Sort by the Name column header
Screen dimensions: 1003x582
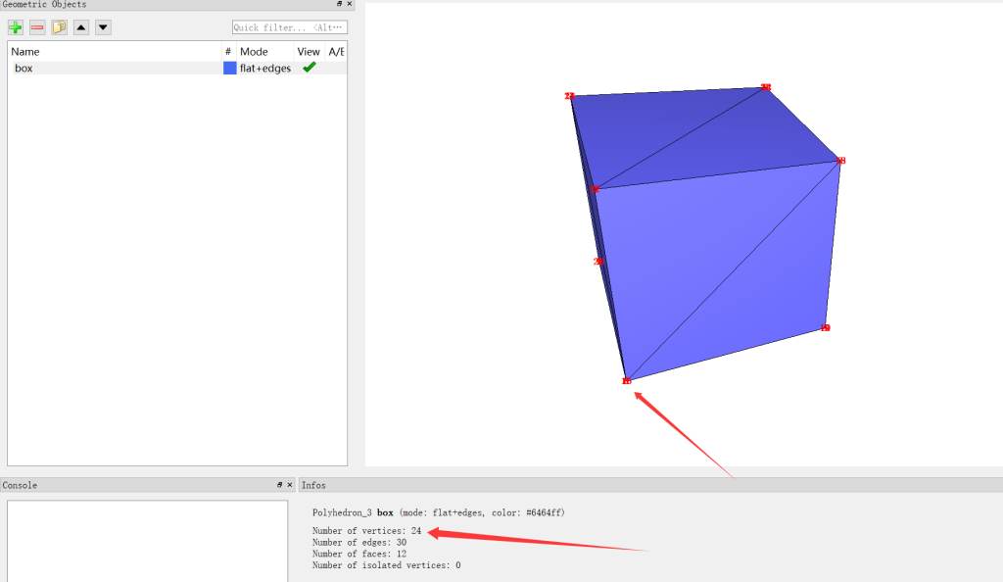click(x=25, y=51)
